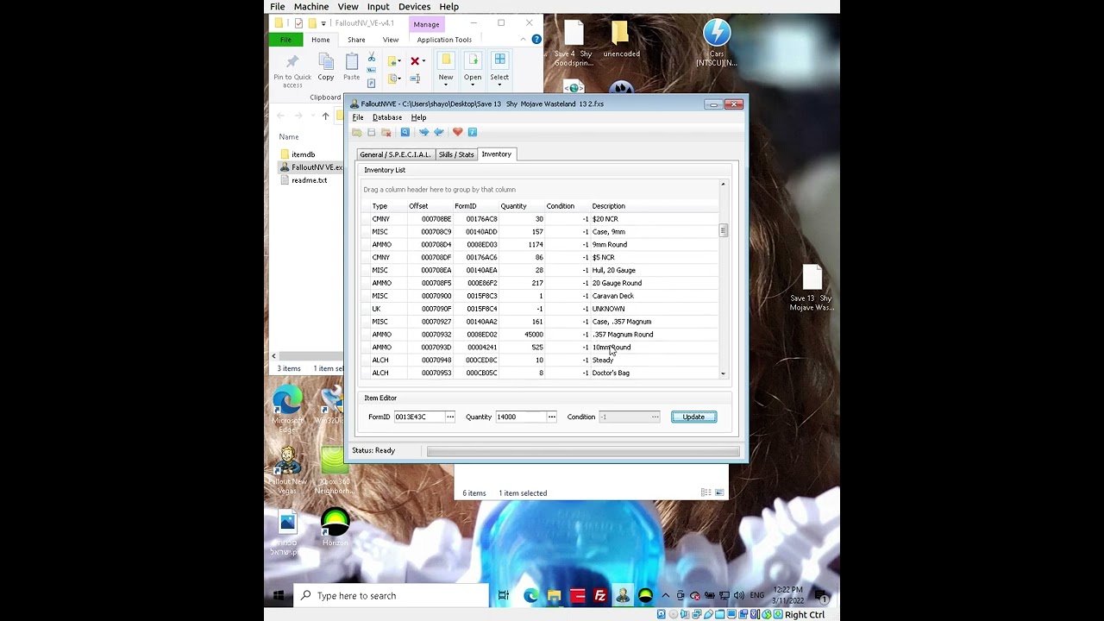Select the itemdb folder in File Explorer
Viewport: 1104px width, 621px height.
(303, 154)
